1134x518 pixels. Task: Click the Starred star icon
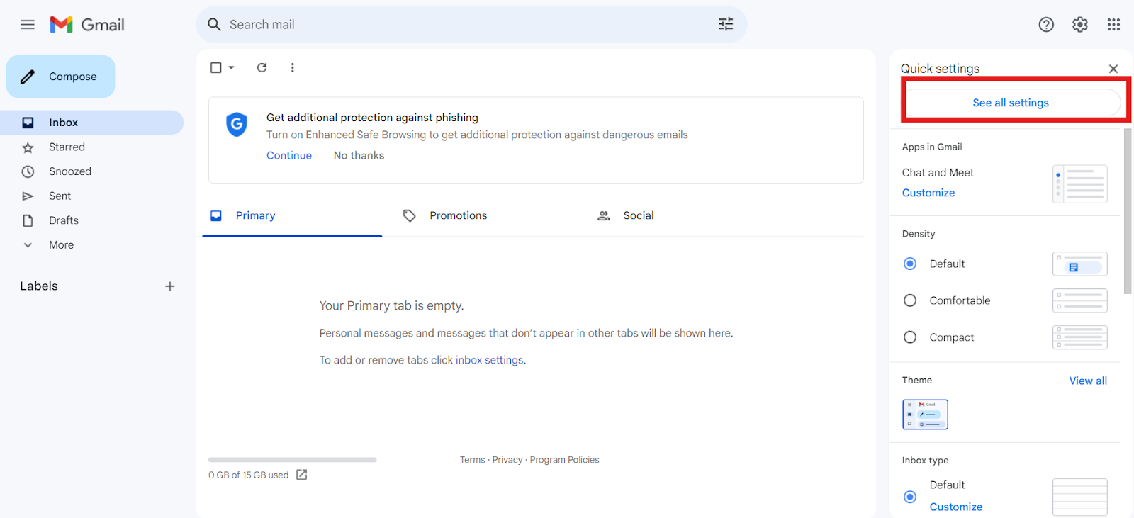[28, 147]
